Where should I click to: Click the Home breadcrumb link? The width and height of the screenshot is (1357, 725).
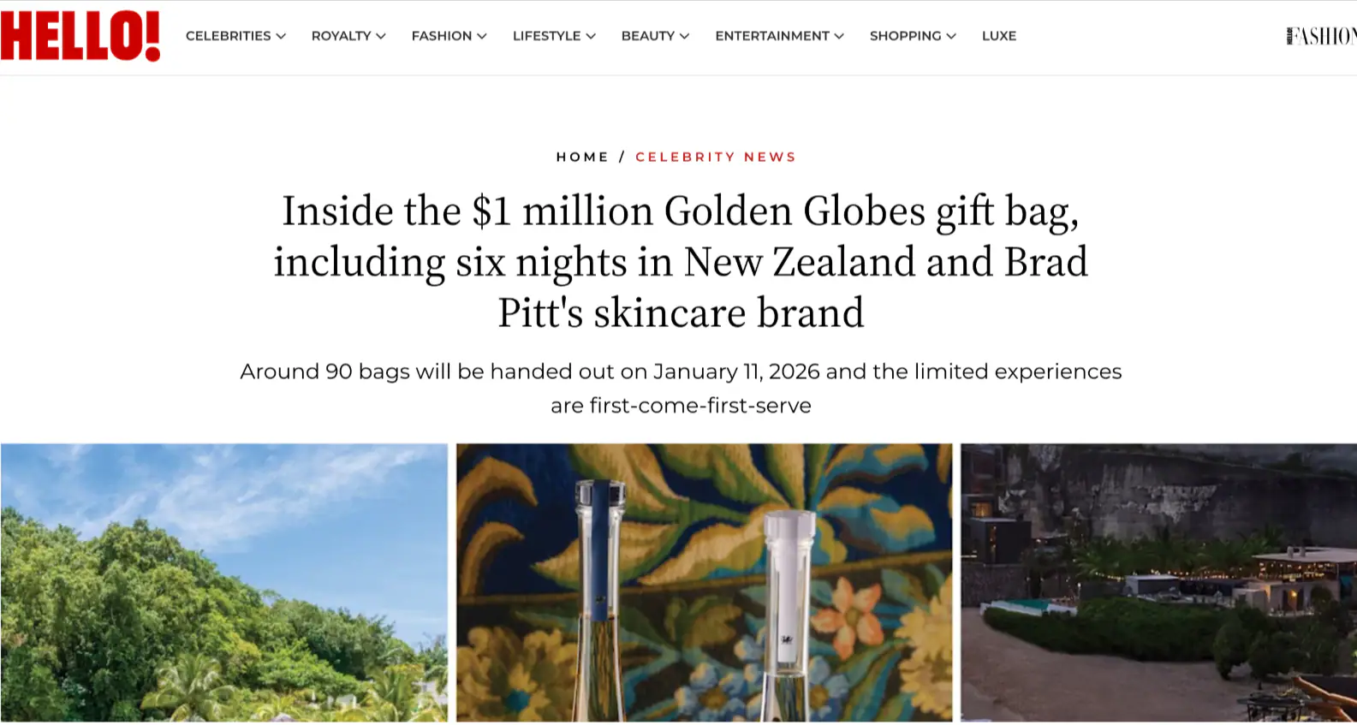tap(582, 157)
